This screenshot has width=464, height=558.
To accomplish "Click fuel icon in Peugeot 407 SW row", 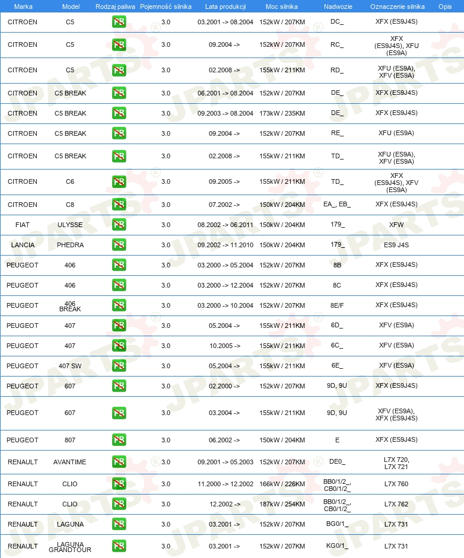I will 119,366.
